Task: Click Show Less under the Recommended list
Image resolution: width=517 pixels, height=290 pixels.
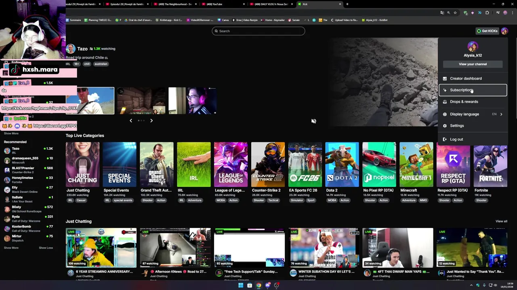Action: (46, 248)
